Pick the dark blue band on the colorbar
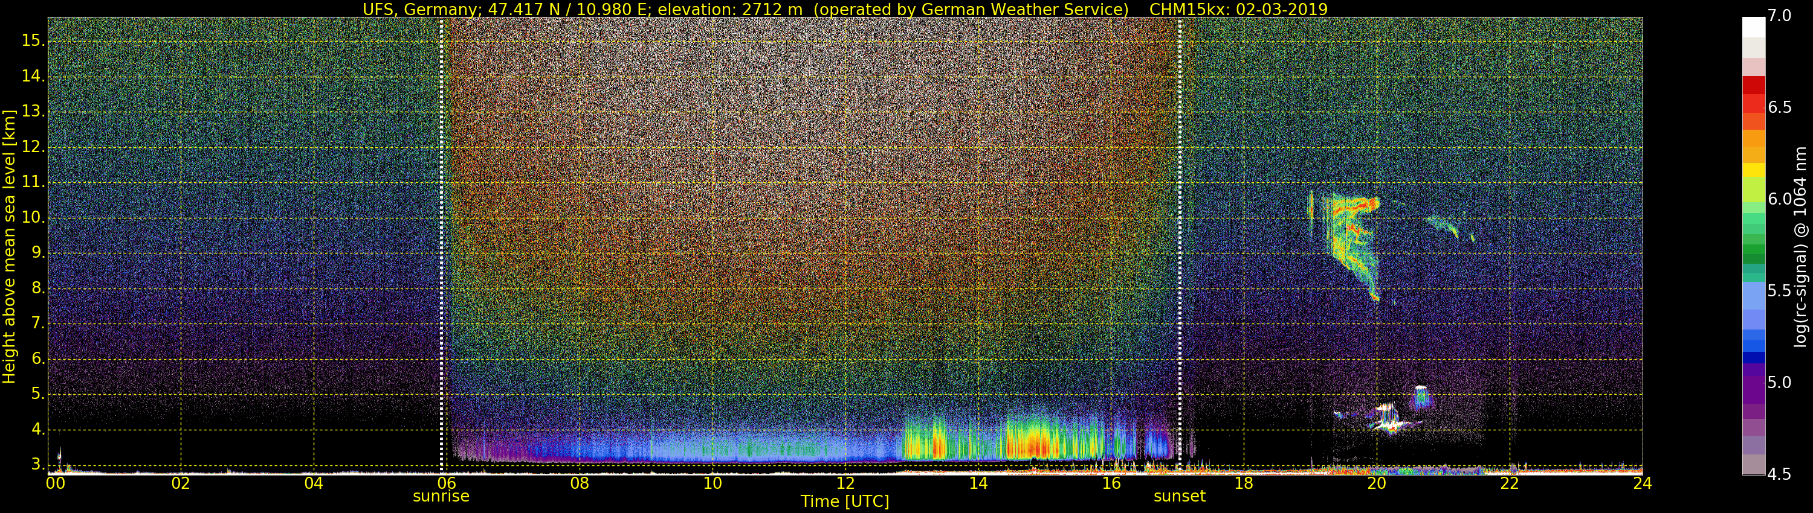The height and width of the screenshot is (513, 1813). pyautogui.click(x=1753, y=357)
